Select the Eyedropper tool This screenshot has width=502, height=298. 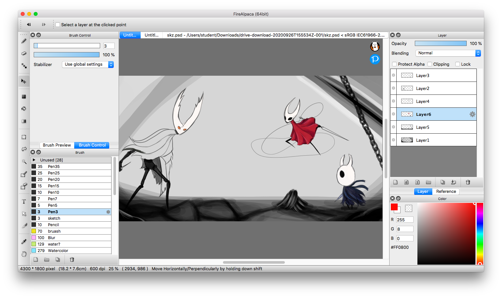(x=24, y=241)
